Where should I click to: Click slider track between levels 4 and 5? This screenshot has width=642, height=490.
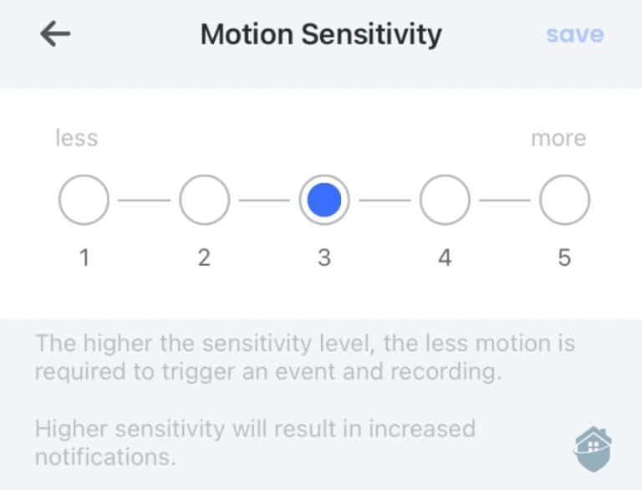coord(504,201)
